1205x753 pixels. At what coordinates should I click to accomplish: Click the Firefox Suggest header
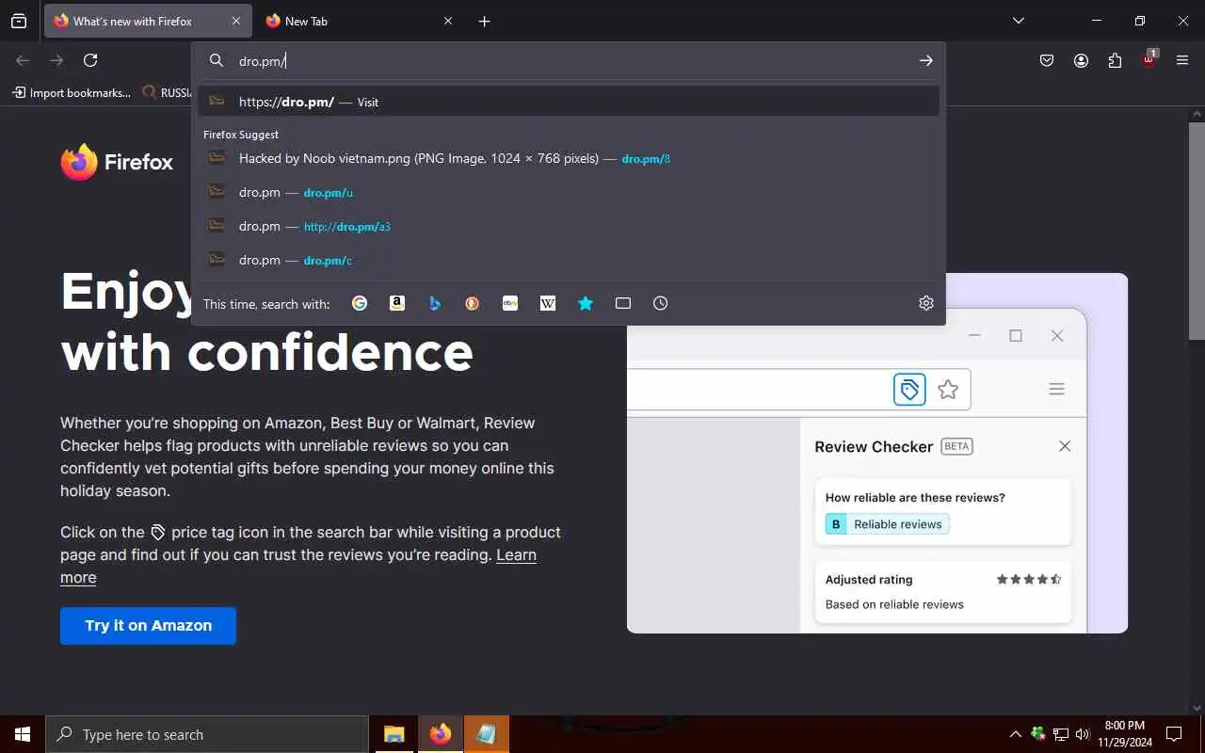(241, 135)
